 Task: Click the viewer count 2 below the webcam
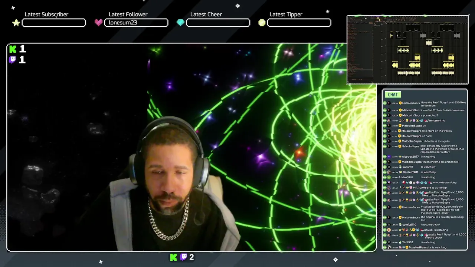pos(191,257)
